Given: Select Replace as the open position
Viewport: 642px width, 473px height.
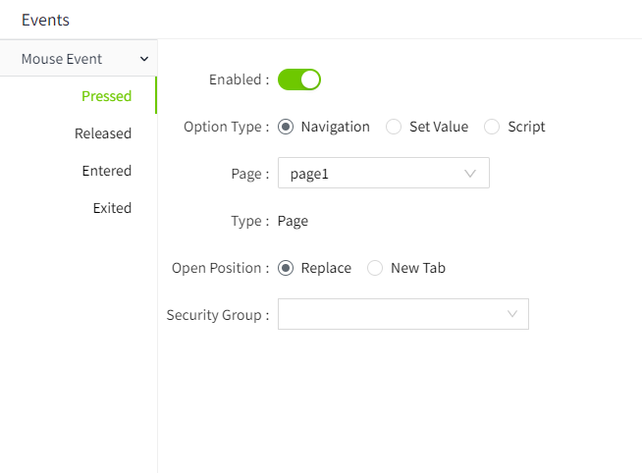Looking at the screenshot, I should (x=286, y=268).
